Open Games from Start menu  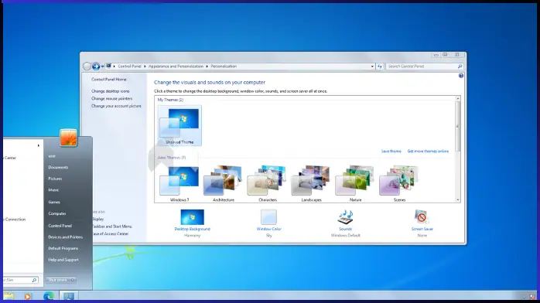pos(54,203)
